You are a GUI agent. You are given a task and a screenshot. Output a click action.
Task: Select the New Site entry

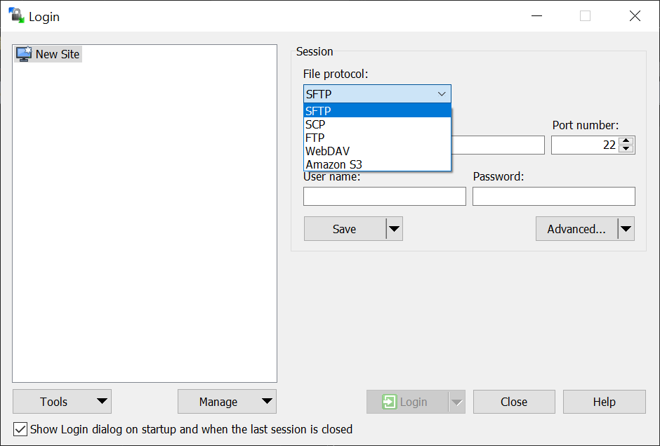(48, 54)
